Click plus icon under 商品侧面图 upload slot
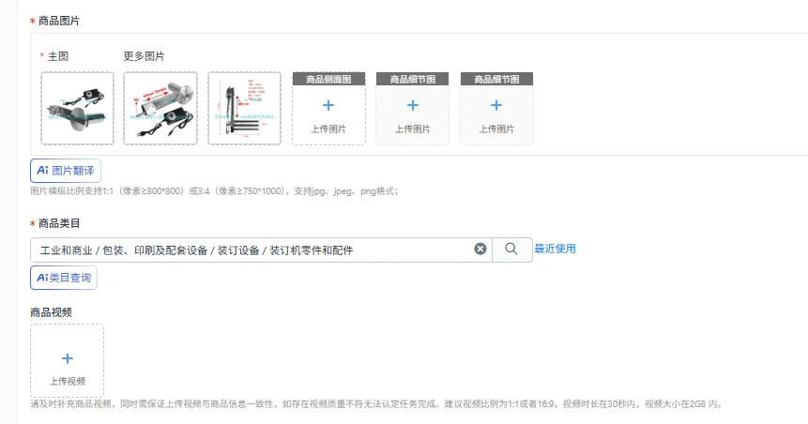Image resolution: width=808 pixels, height=424 pixels. [328, 106]
